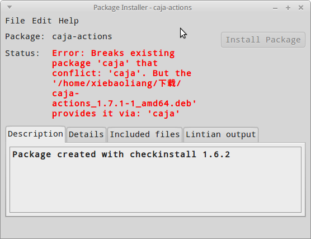
Task: Click the .deb file path in error
Action: click(x=124, y=93)
